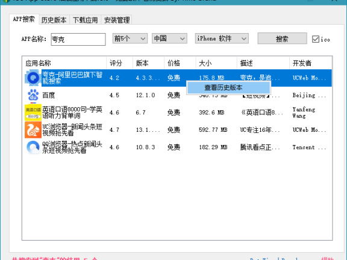Click developer Yanfeng Wang cell
The height and width of the screenshot is (260, 347).
pos(304,113)
